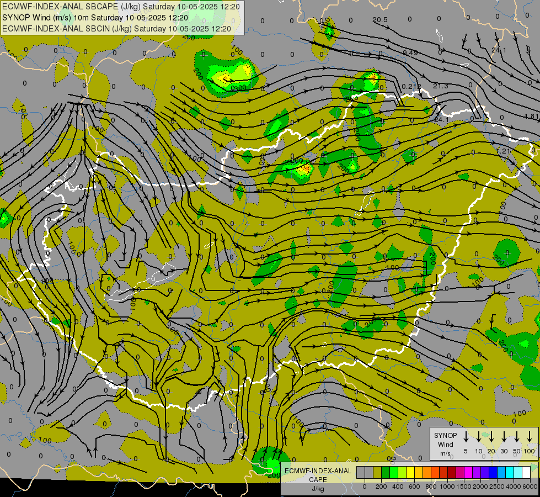Image resolution: width=540 pixels, height=497 pixels.
Task: Click the '1.81' wind value on the map
Action: tap(532, 116)
